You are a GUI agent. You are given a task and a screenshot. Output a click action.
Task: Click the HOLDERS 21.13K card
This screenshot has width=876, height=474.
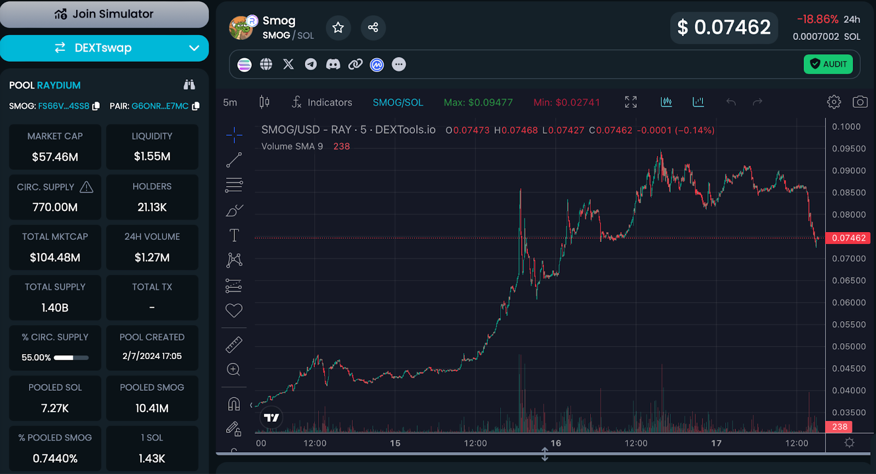[152, 197]
